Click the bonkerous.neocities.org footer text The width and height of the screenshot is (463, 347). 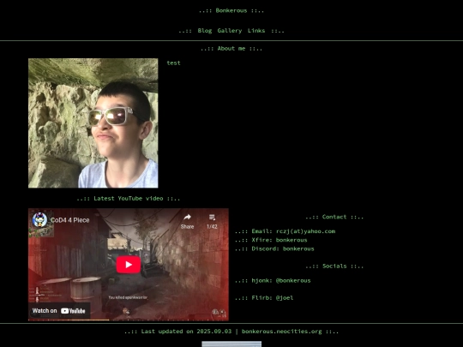[x=282, y=332]
